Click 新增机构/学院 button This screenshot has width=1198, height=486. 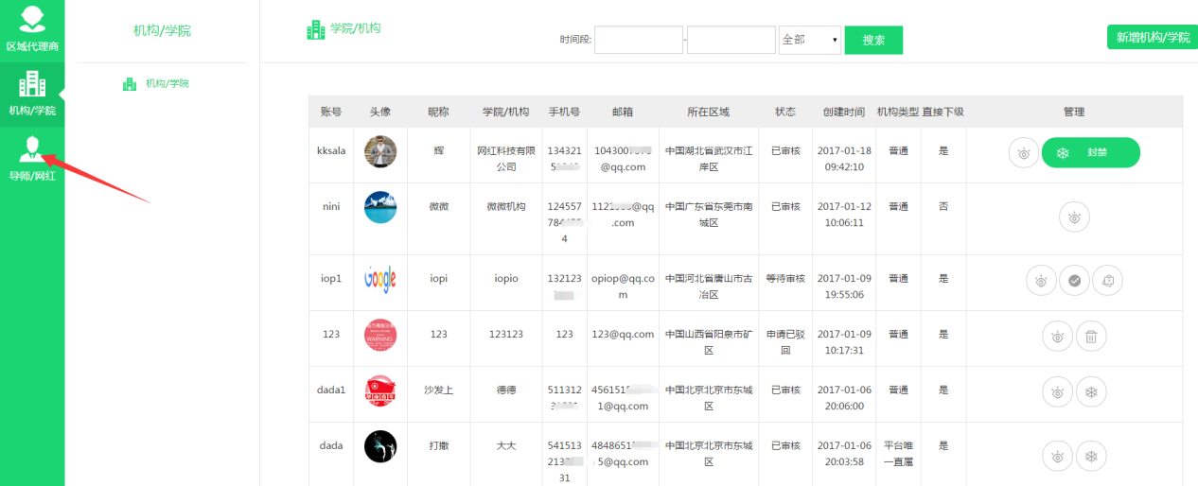(x=1153, y=37)
